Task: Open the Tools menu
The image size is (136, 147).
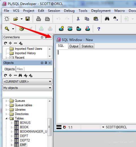Action: (83, 11)
